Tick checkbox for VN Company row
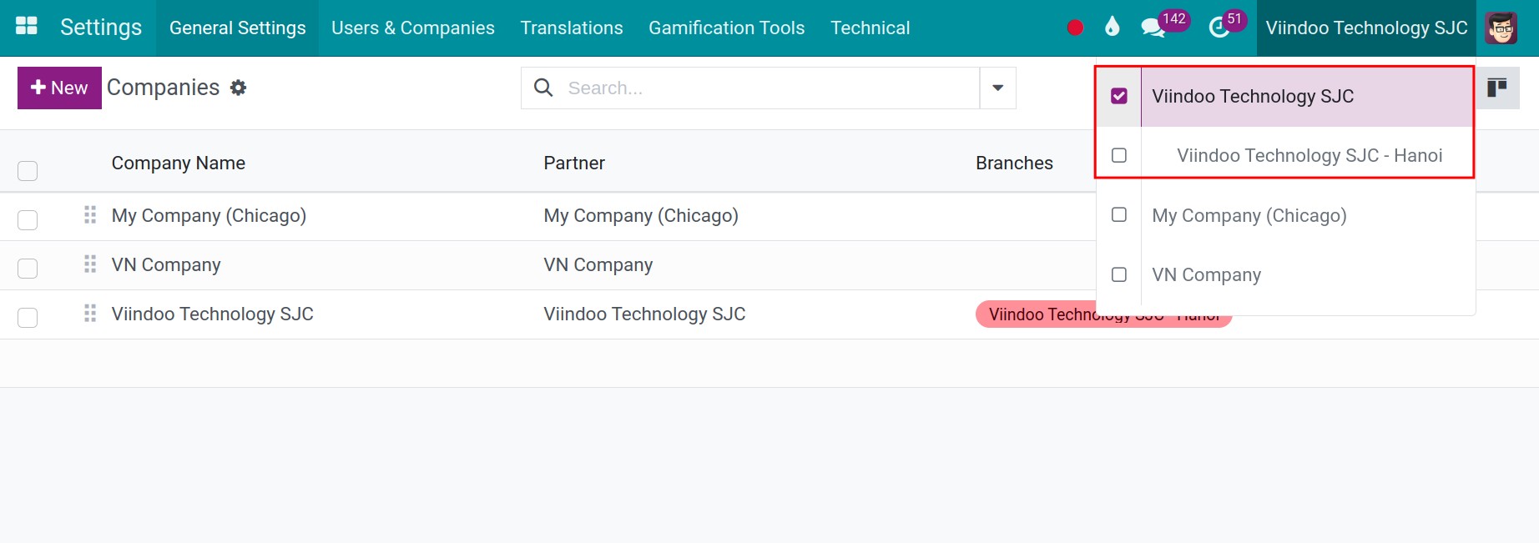This screenshot has width=1539, height=543. coord(28,269)
